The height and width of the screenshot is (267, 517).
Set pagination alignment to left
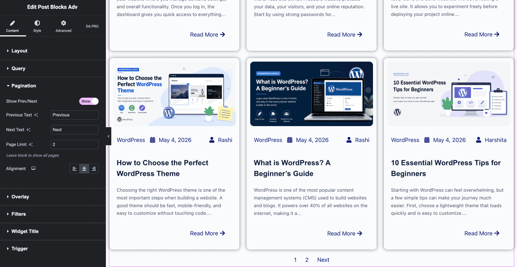click(x=75, y=169)
